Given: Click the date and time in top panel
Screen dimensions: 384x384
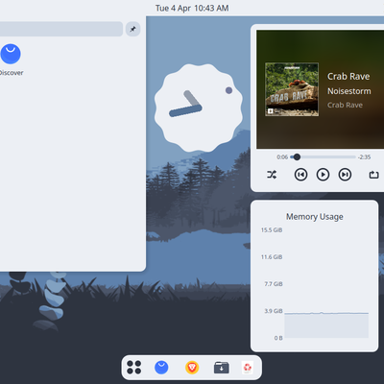Looking at the screenshot, I should tap(192, 8).
